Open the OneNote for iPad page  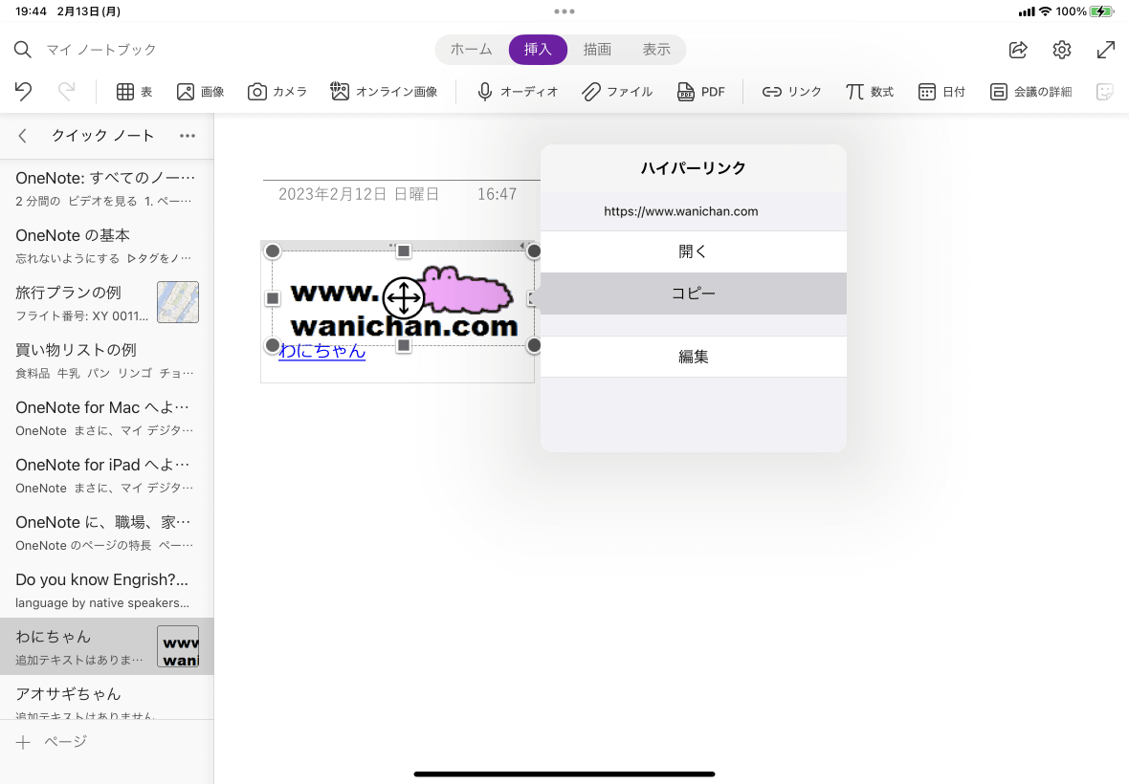106,475
